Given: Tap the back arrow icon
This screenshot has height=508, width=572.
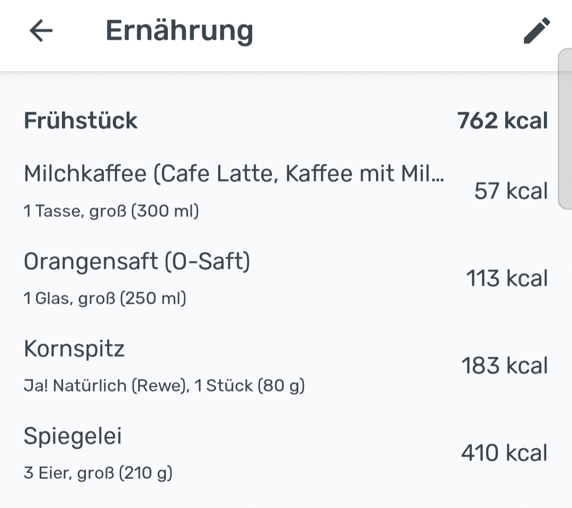Looking at the screenshot, I should pos(41,31).
